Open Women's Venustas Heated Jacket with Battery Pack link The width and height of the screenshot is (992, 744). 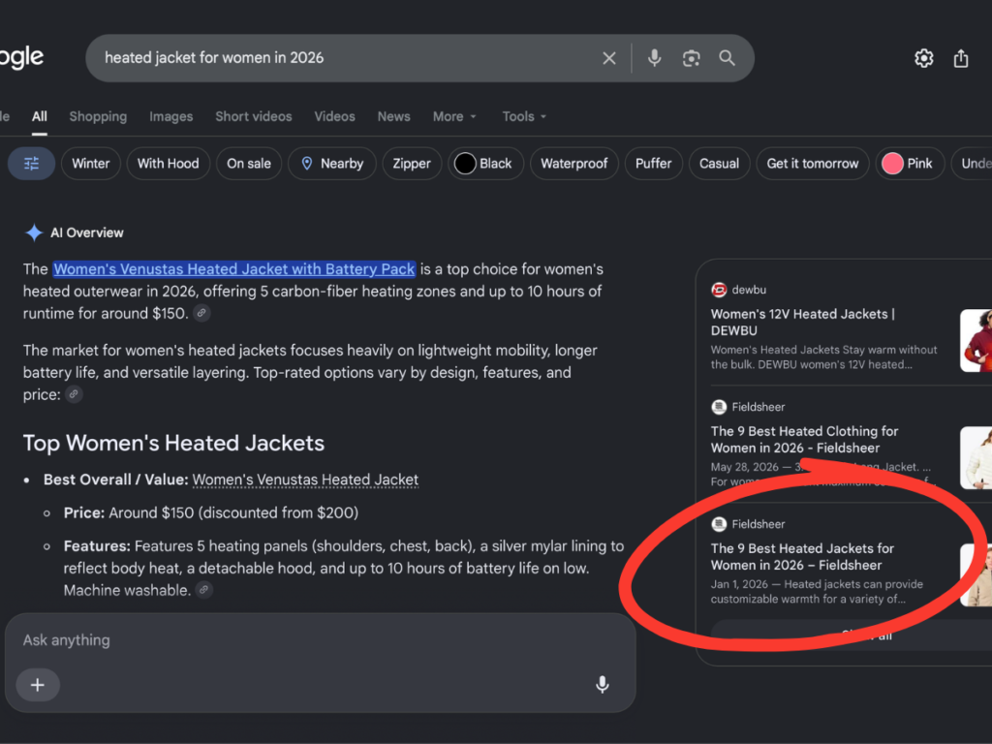234,269
